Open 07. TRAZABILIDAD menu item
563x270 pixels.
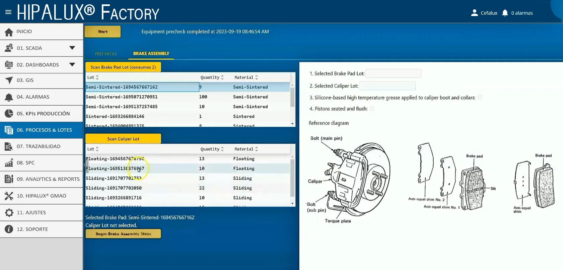click(x=42, y=146)
